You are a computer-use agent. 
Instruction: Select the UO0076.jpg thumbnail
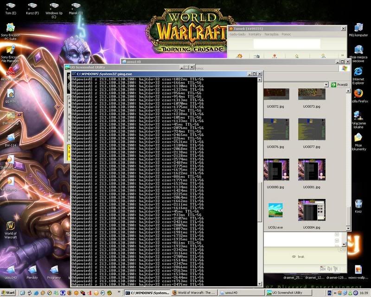click(276, 133)
